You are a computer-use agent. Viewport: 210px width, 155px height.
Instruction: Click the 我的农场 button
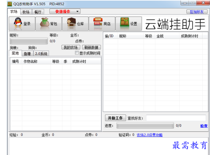(x=71, y=47)
